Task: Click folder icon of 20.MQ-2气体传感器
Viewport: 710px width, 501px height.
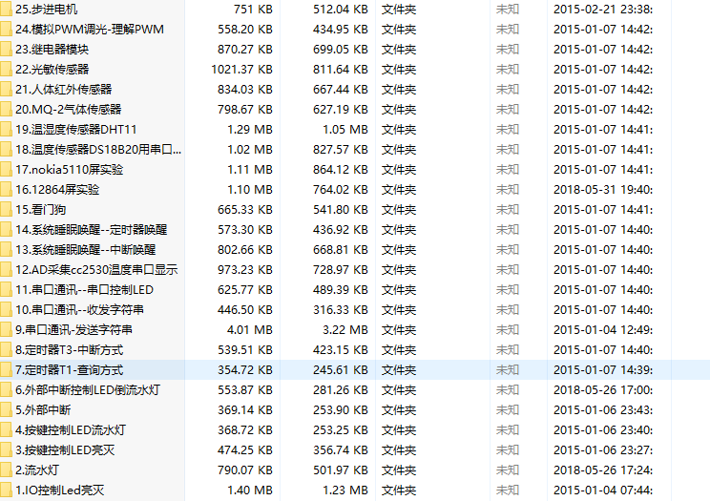Action: pyautogui.click(x=6, y=109)
